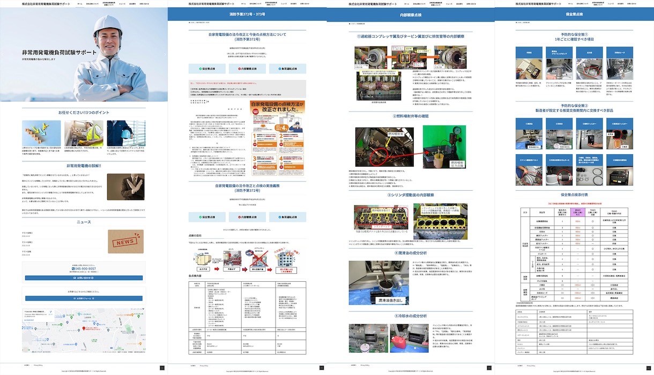The height and width of the screenshot is (375, 654).
Task: Click back-to-top icon on the home page footer
Action: [162, 367]
